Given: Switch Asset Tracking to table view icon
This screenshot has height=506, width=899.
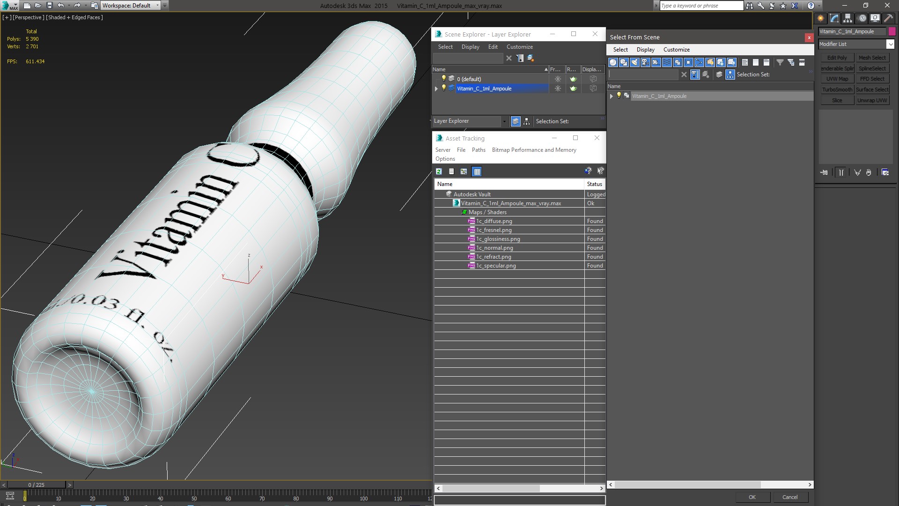Looking at the screenshot, I should coord(477,171).
